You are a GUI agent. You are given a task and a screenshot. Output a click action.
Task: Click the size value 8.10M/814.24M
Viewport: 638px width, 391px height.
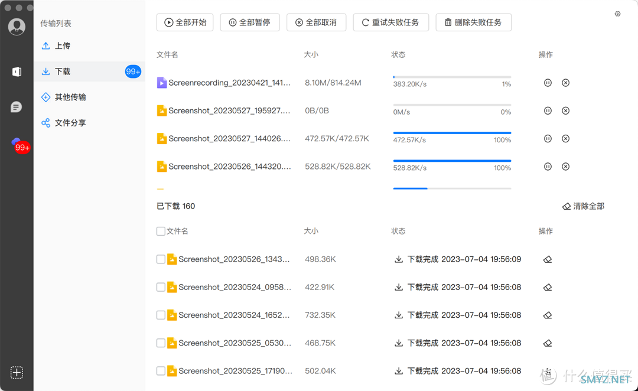point(333,83)
